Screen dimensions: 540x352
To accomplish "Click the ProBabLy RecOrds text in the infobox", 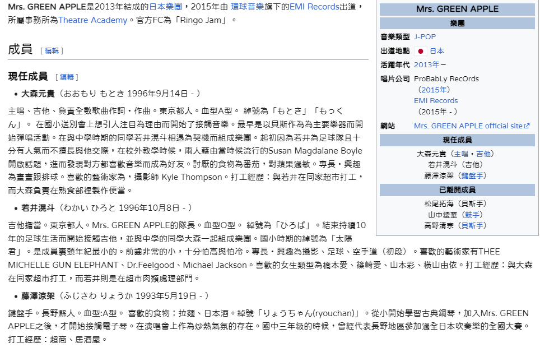I will coord(446,79).
